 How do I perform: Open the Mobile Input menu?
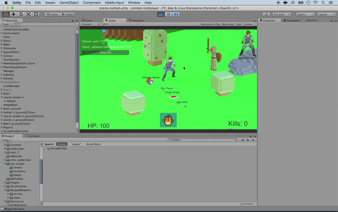click(114, 3)
